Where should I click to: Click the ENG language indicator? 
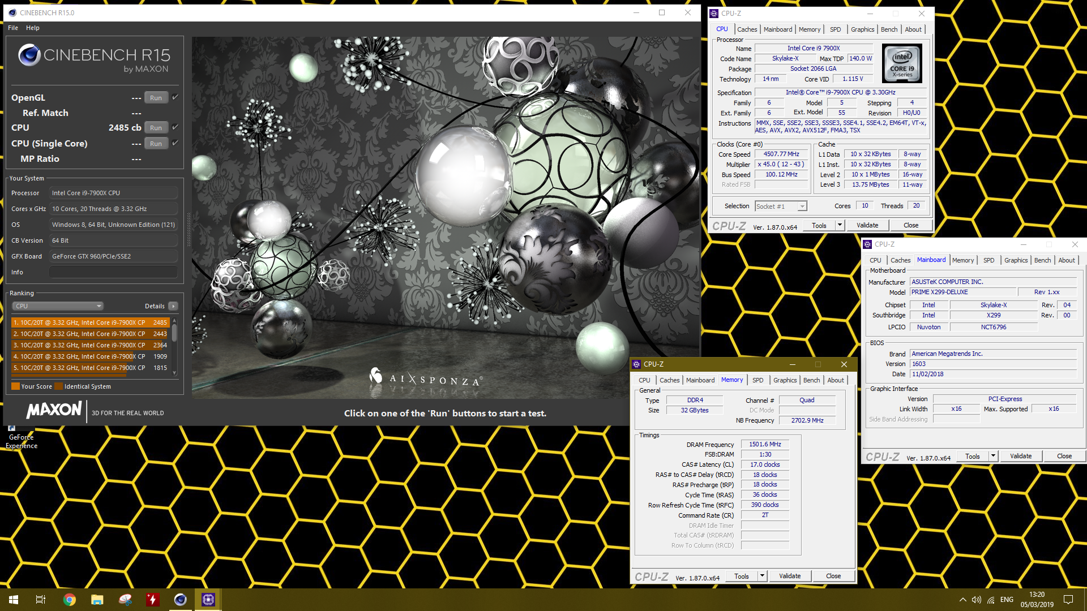(x=1007, y=600)
